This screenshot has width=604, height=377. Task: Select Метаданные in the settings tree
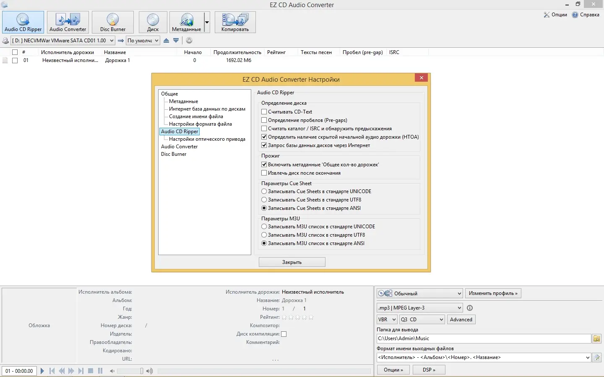(183, 101)
